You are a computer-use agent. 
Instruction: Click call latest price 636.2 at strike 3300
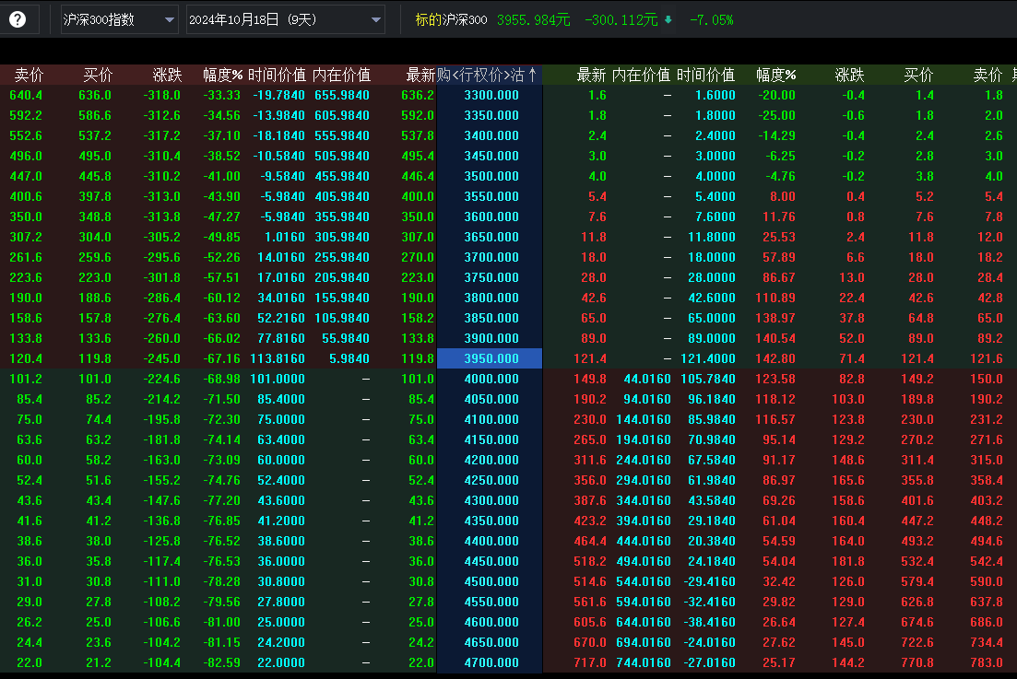[418, 95]
